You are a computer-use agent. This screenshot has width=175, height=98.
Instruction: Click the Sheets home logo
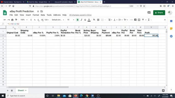coord(5,13)
